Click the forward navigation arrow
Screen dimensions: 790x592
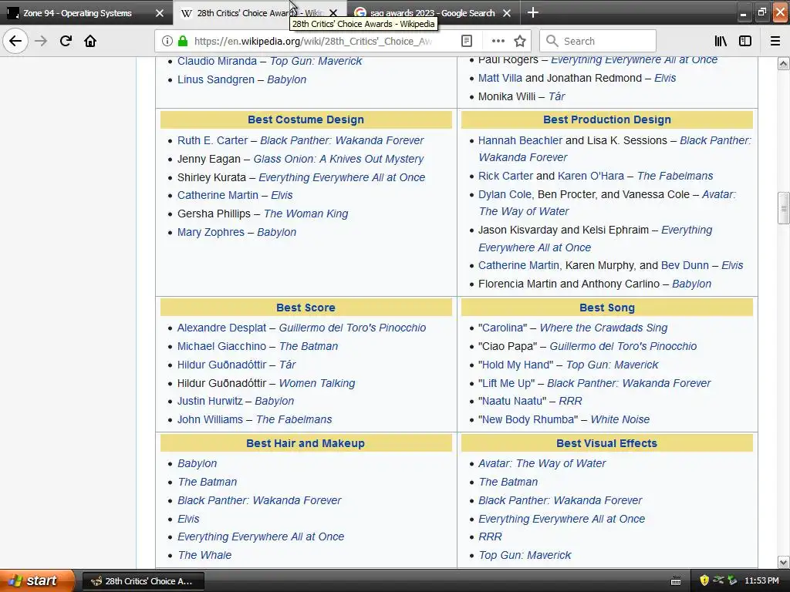(x=41, y=41)
